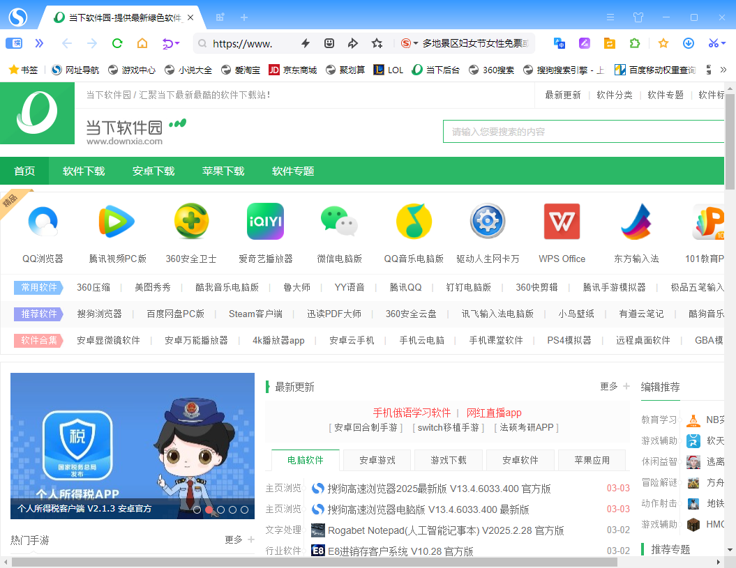The height and width of the screenshot is (568, 736).
Task: Click the vertical page scrollbar thumb
Action: pos(730,141)
